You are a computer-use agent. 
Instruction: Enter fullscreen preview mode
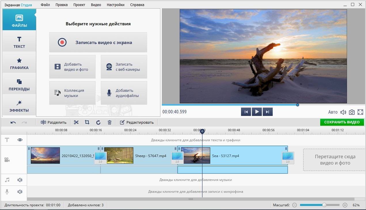[360, 112]
